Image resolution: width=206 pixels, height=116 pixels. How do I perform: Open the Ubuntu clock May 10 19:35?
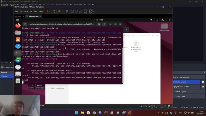tap(97, 20)
